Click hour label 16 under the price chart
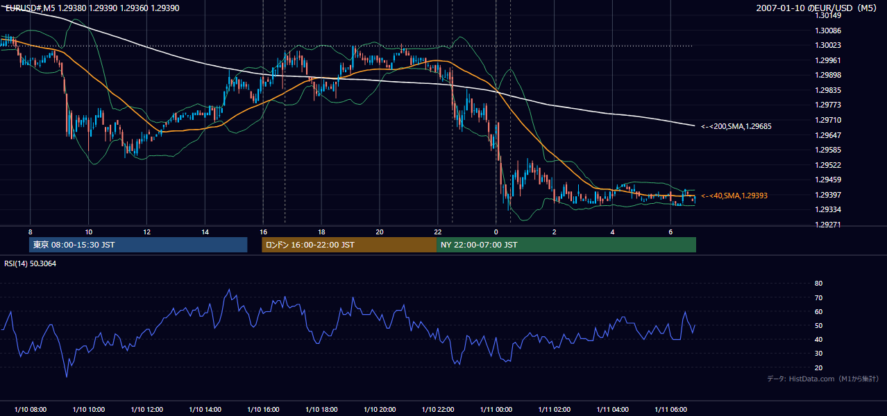 point(263,232)
